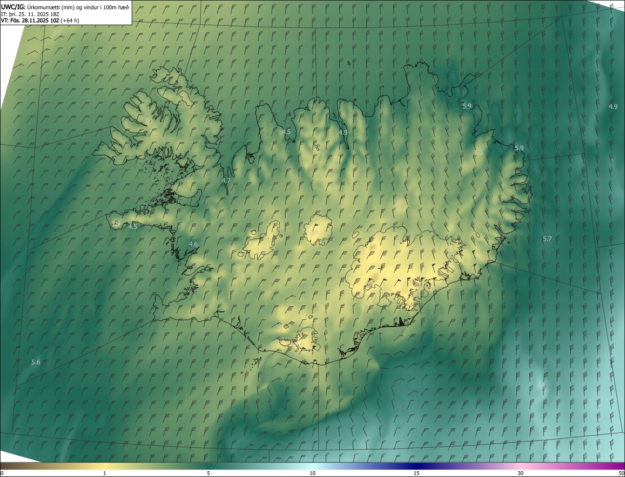Click the colorbar tick label '50'

621,473
